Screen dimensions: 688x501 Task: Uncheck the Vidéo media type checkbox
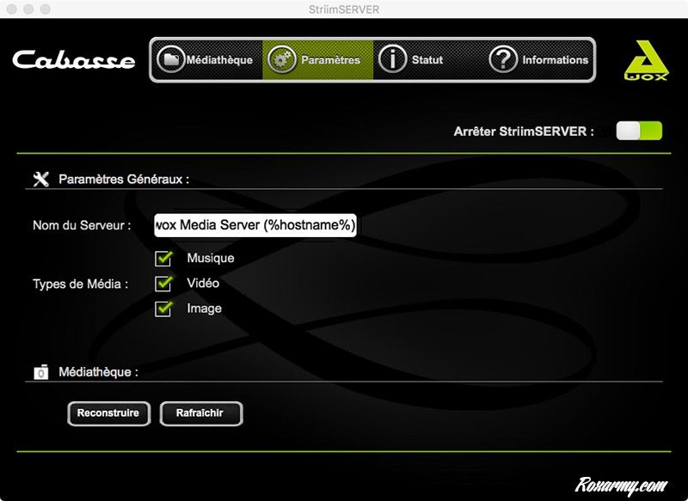click(x=163, y=284)
